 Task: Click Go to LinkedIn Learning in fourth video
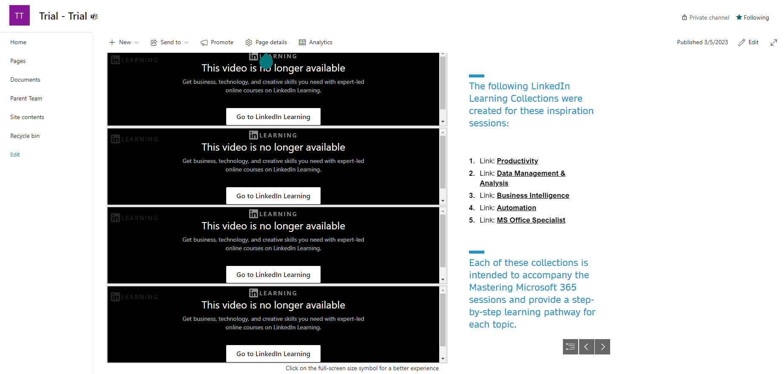[273, 354]
